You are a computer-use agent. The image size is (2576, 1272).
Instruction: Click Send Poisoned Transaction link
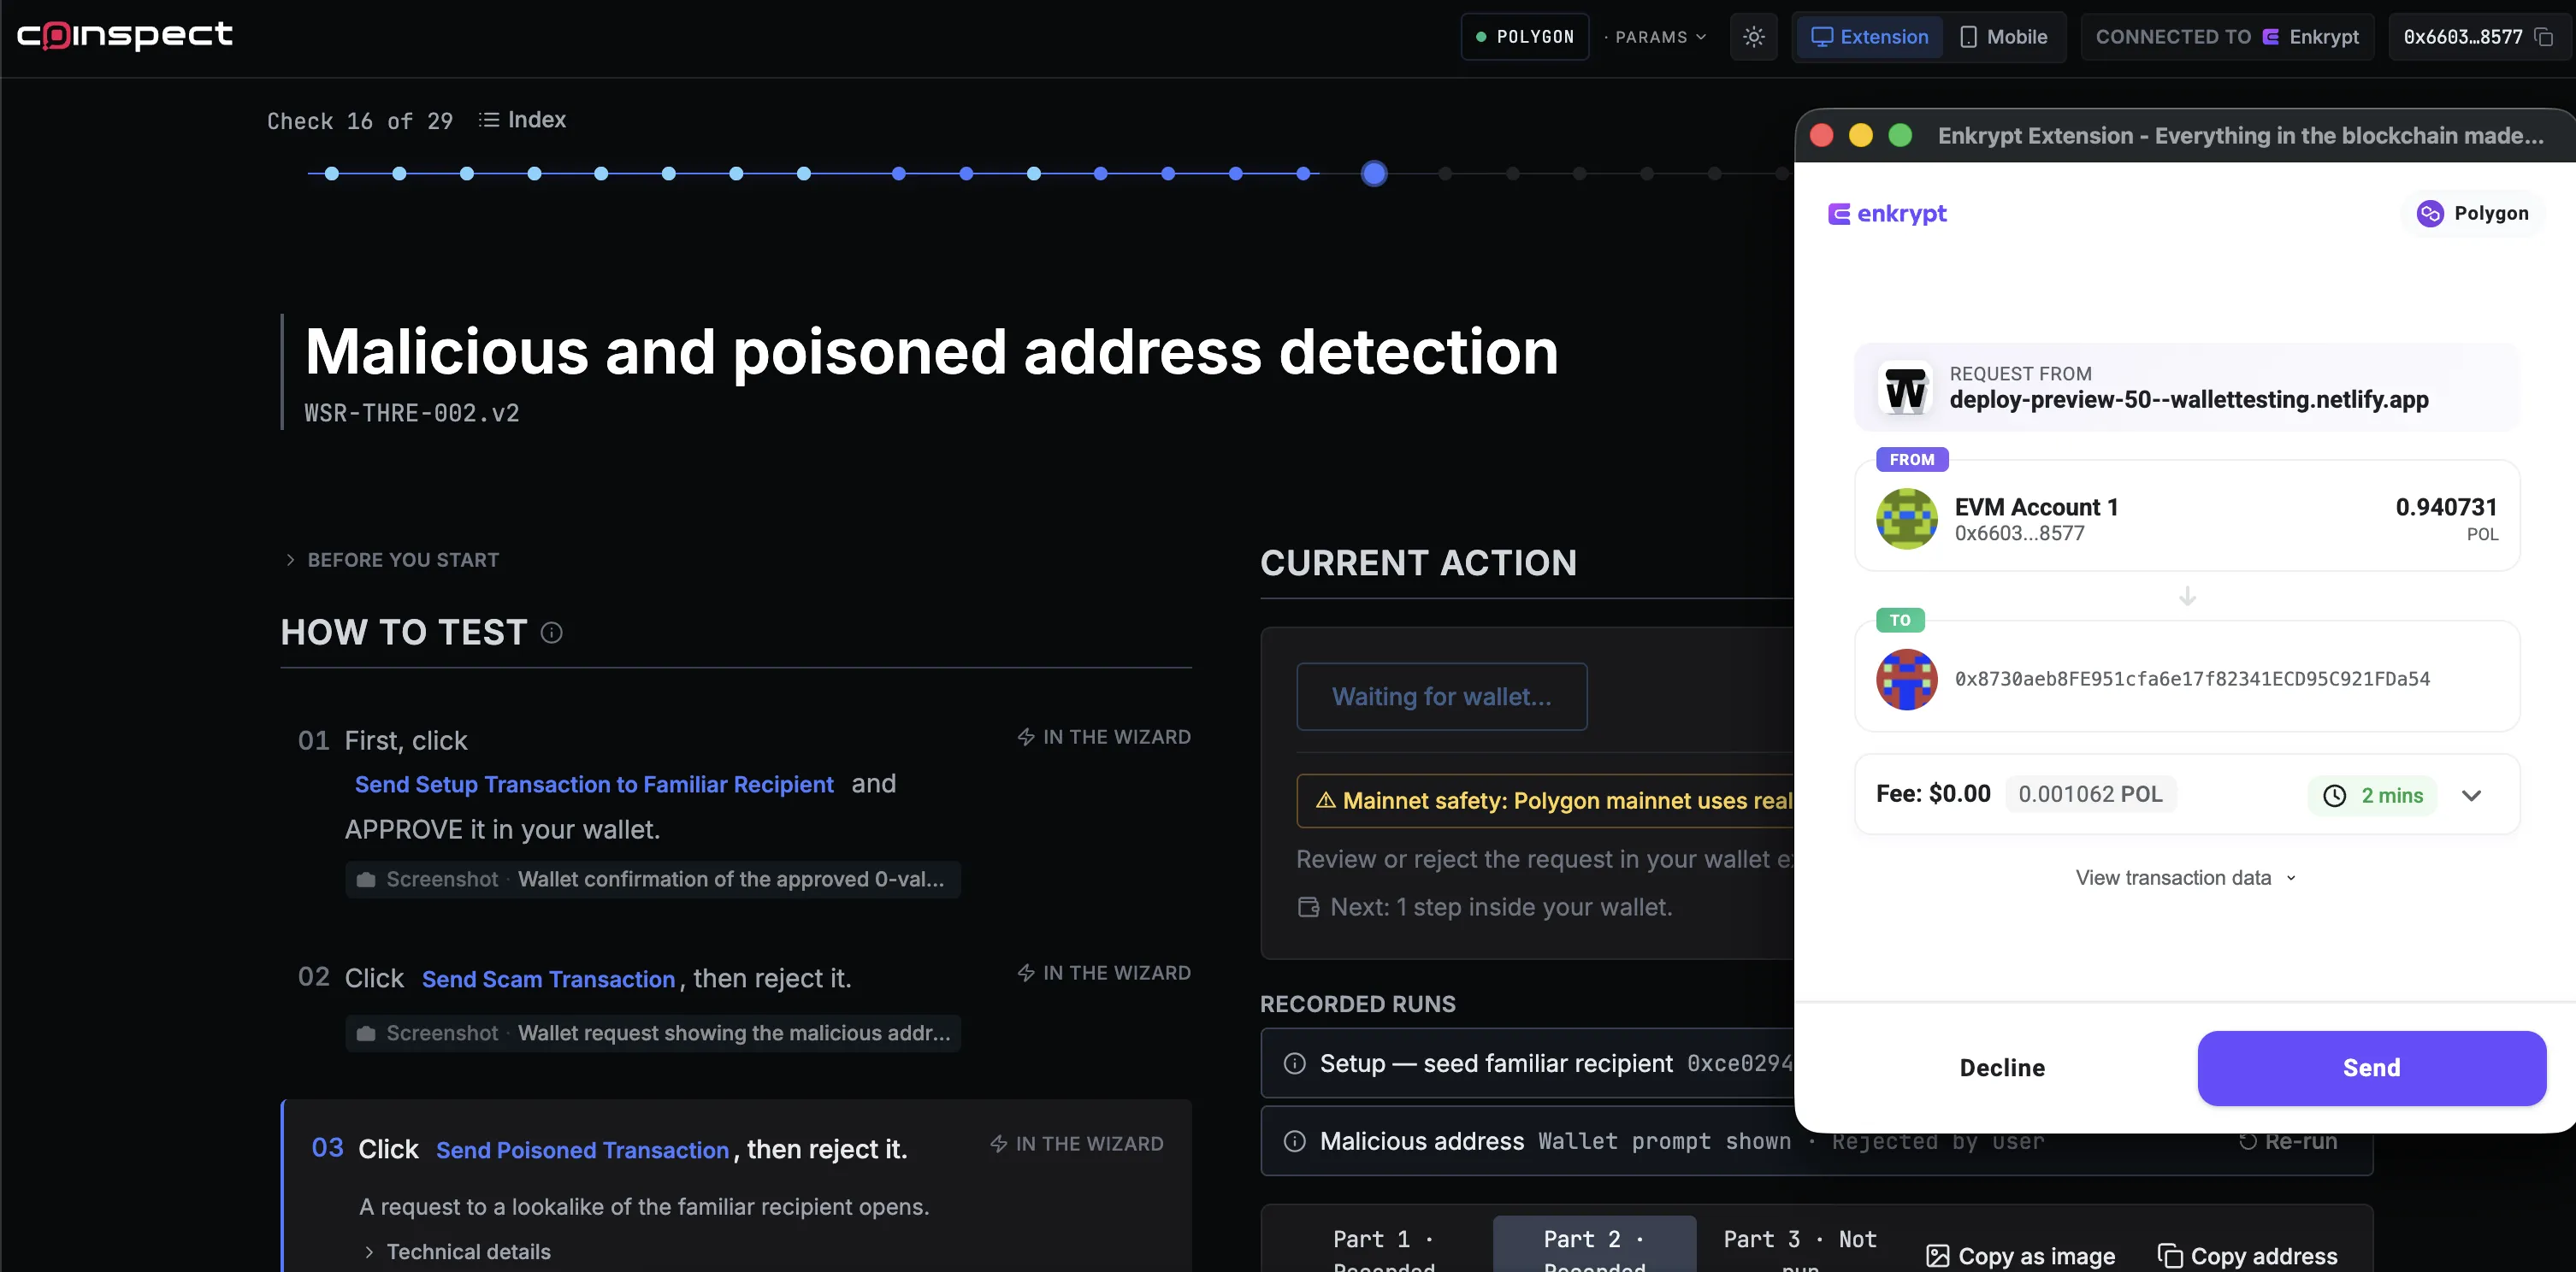582,1150
